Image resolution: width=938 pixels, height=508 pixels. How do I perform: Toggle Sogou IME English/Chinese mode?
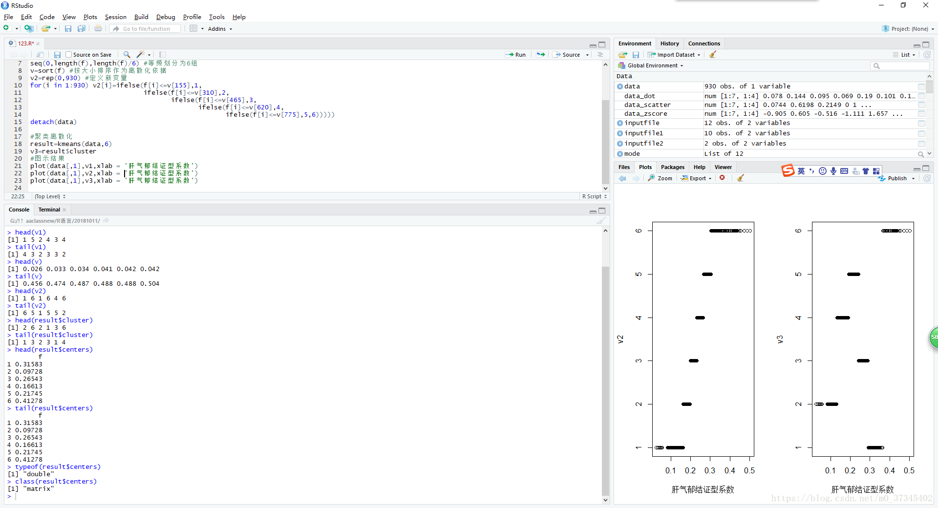[801, 171]
